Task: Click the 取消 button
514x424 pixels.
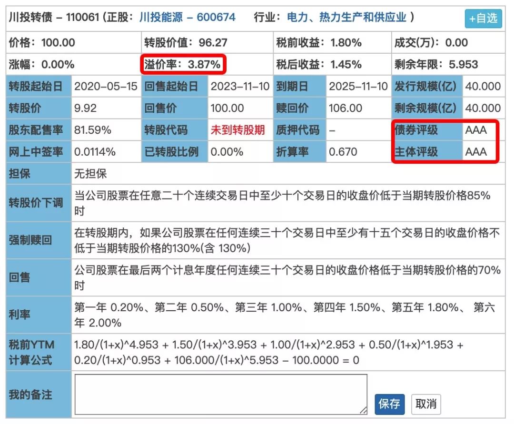Action: click(426, 404)
